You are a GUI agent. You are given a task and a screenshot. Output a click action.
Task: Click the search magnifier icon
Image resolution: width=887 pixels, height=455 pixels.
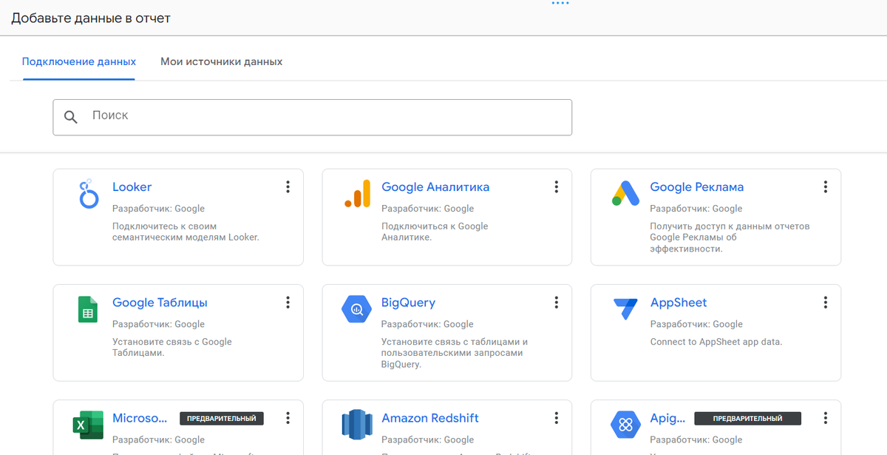coord(70,117)
